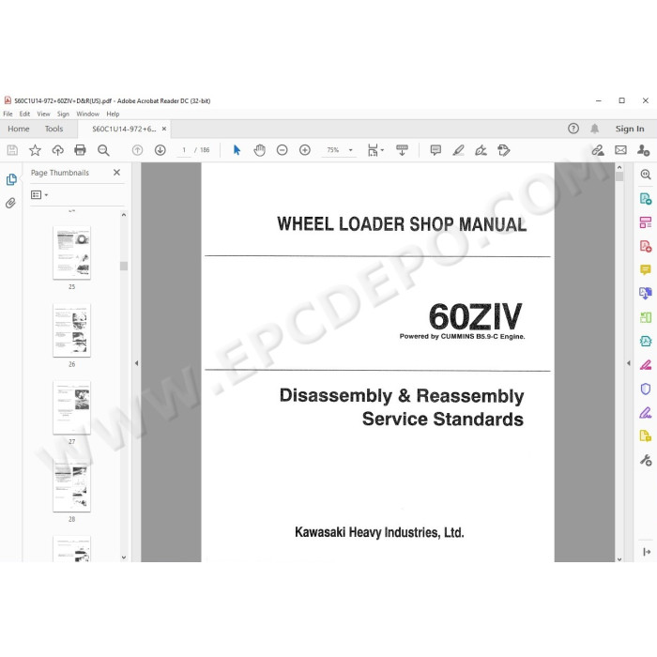Bookmark file with star icon
This screenshot has height=657, width=657.
36,150
